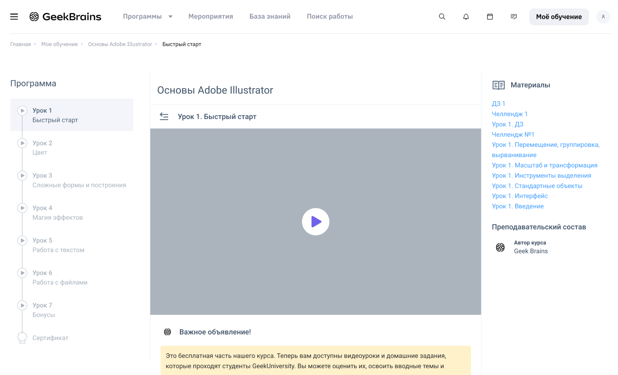
Task: Open Основы Adobe Illustrator breadcrumb
Action: [x=120, y=44]
